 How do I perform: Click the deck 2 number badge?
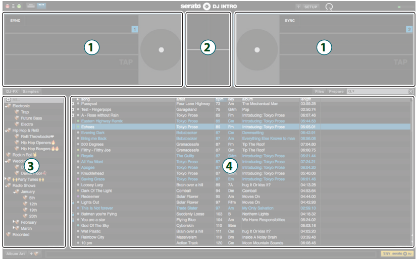[409, 29]
